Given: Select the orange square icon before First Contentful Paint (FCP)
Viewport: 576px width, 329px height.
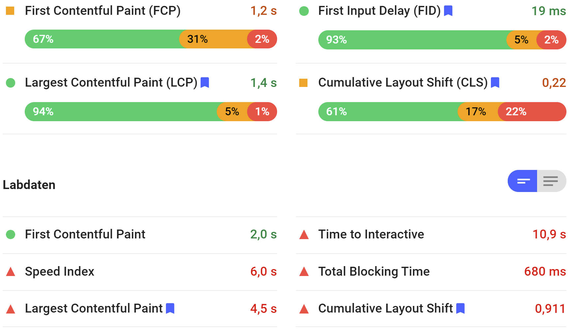Looking at the screenshot, I should (11, 11).
